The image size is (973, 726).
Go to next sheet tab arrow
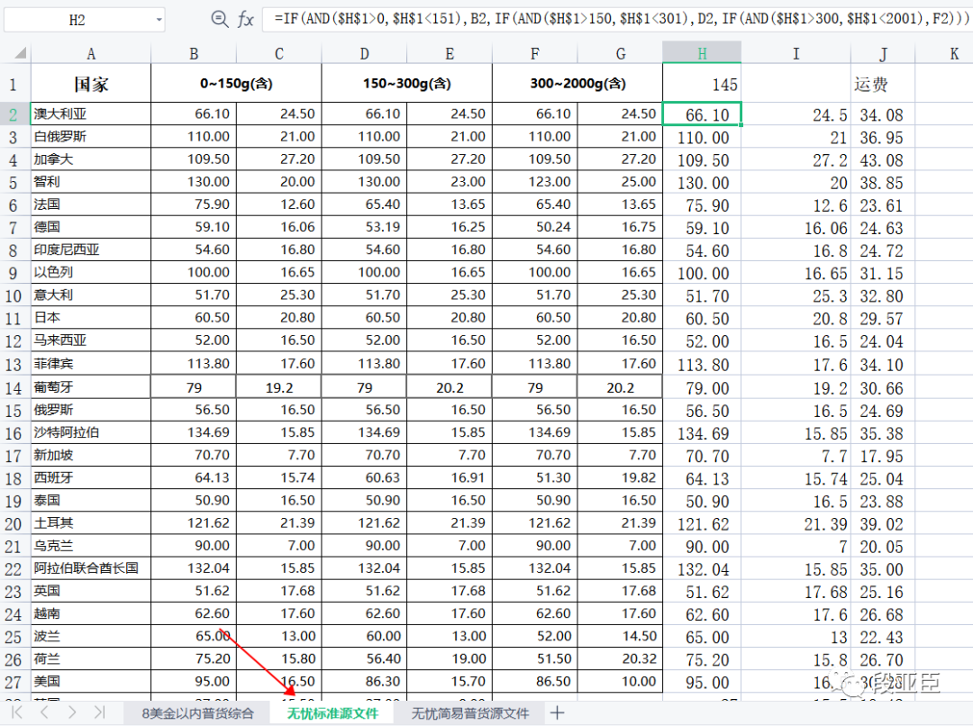[72, 712]
